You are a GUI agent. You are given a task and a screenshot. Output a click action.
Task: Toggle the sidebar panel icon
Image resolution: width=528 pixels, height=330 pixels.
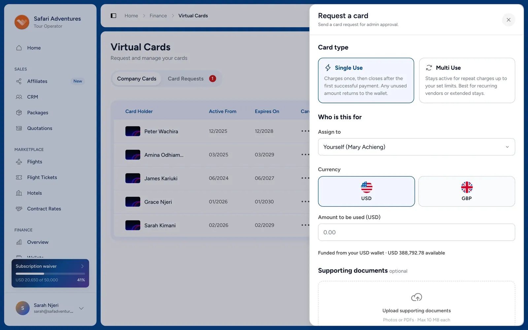[114, 16]
